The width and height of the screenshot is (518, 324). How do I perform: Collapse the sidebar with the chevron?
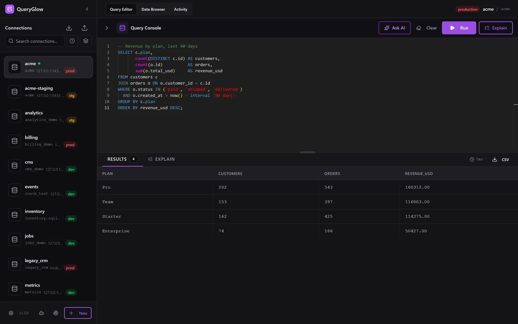pos(87,9)
